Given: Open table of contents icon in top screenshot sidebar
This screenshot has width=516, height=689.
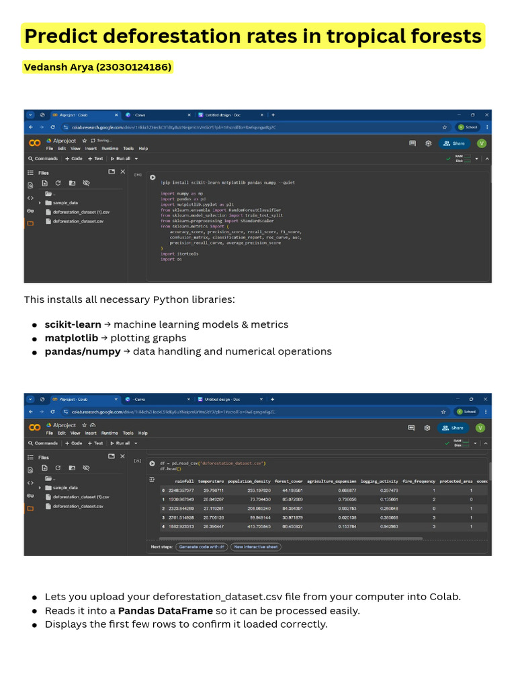Looking at the screenshot, I should pyautogui.click(x=30, y=173).
